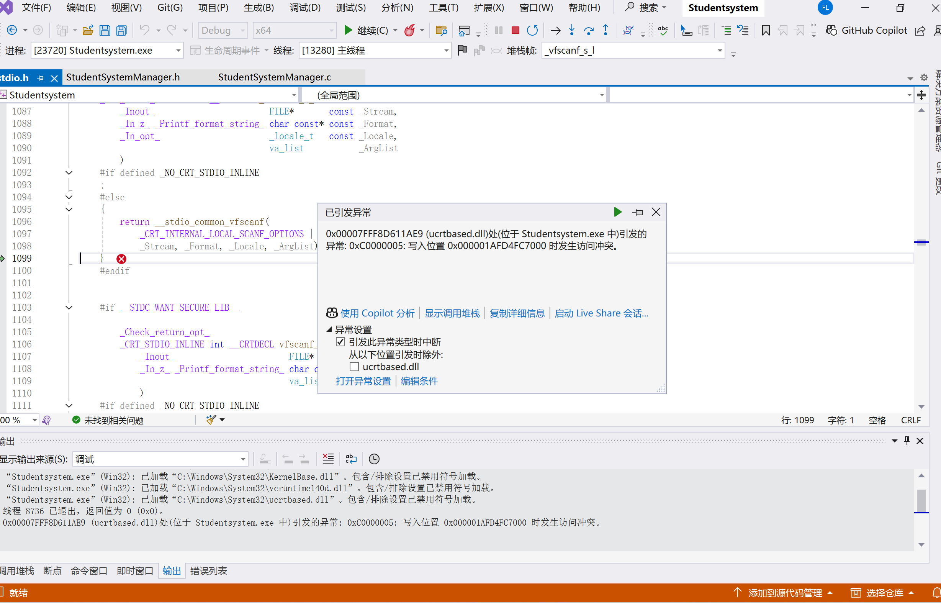Click the Hot Reload flame icon

[409, 30]
